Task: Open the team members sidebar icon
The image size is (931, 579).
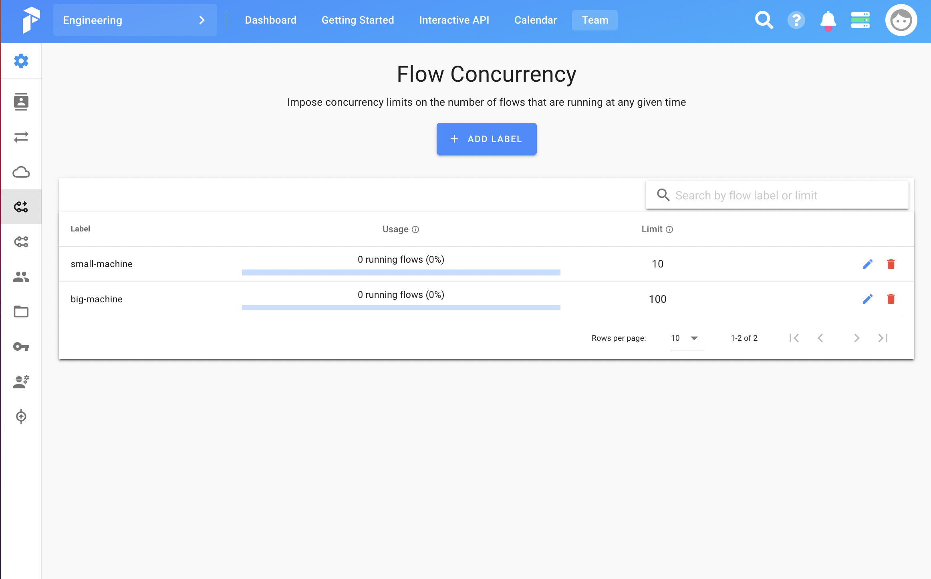Action: click(x=21, y=277)
